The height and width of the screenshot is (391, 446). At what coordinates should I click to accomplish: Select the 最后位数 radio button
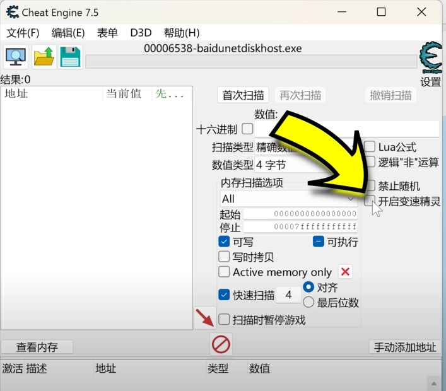coord(308,303)
